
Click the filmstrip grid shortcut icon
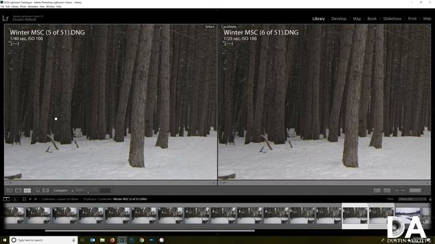(24, 199)
